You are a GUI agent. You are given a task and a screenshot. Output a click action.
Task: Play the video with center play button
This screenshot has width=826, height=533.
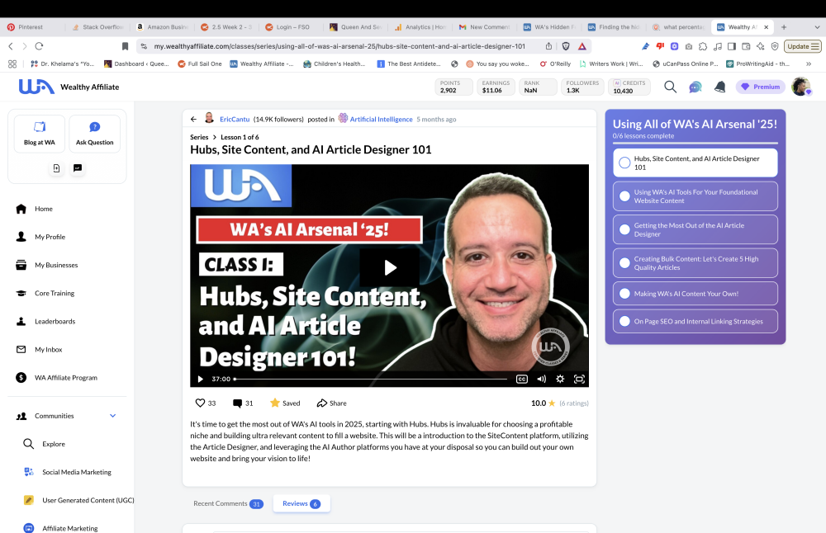[x=390, y=268]
